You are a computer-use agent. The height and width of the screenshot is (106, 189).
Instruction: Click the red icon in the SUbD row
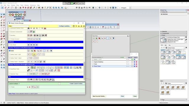(x=35, y=51)
